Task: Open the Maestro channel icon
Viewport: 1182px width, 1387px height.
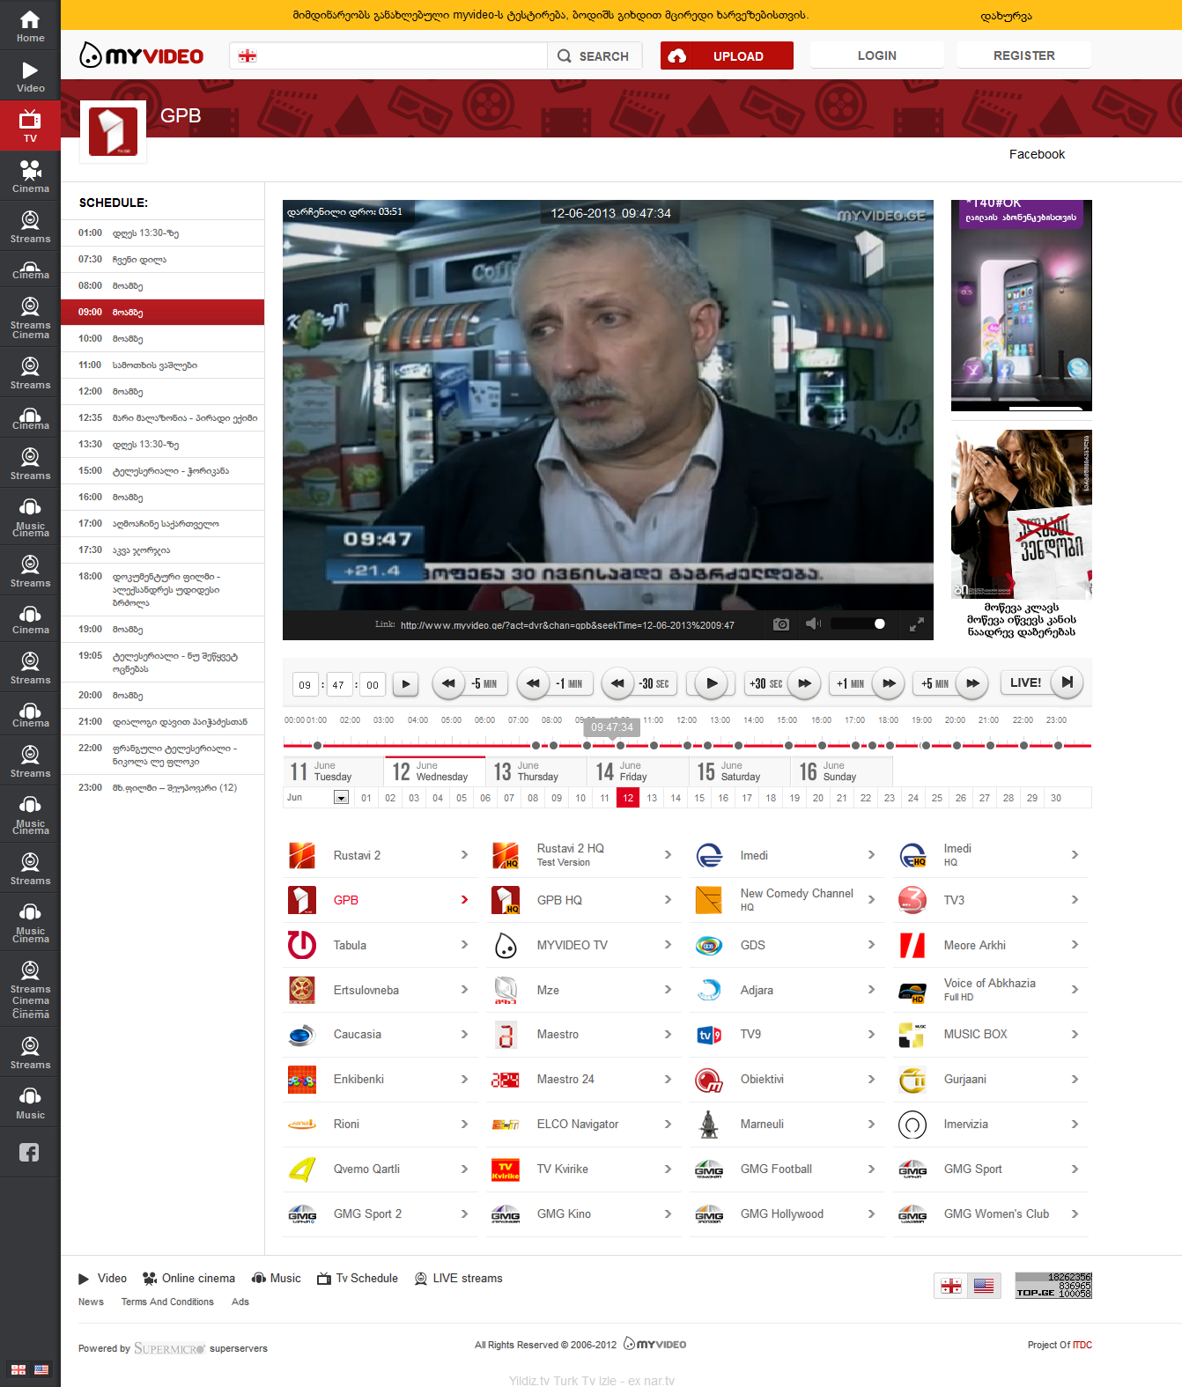Action: click(x=506, y=1035)
